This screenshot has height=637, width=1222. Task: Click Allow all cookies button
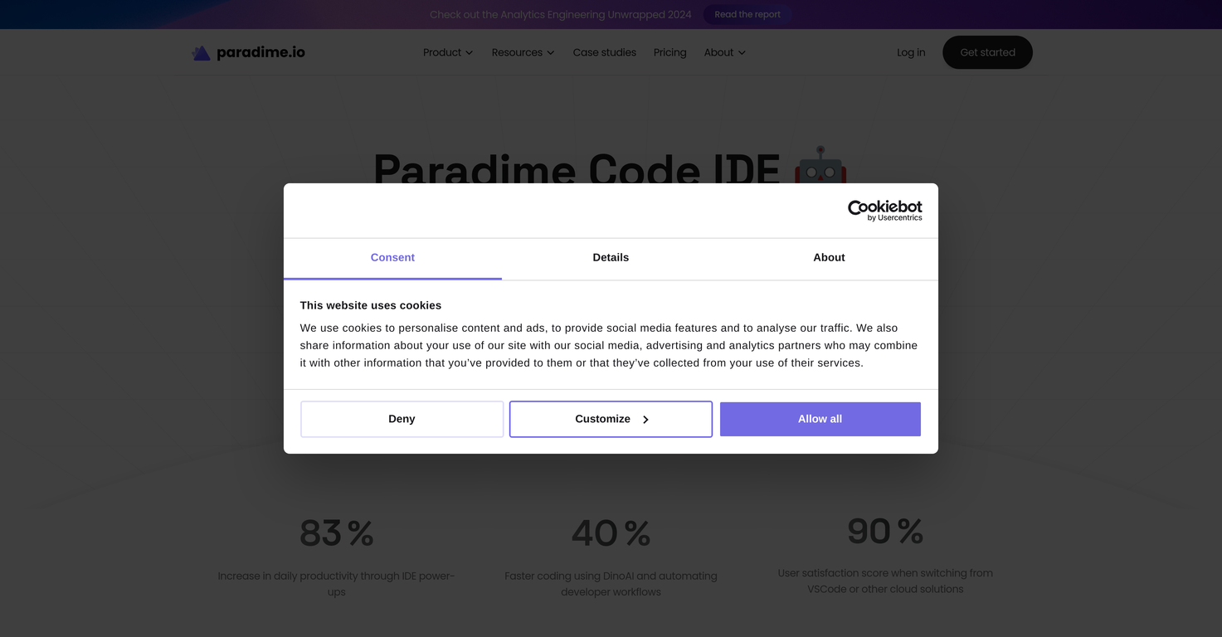point(820,419)
